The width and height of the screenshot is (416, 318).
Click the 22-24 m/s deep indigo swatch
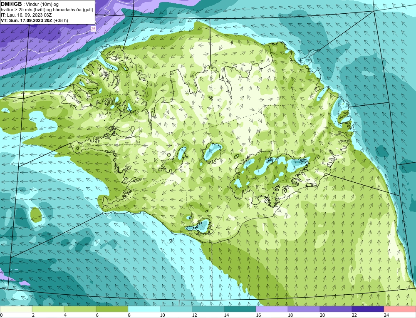click(x=368, y=309)
